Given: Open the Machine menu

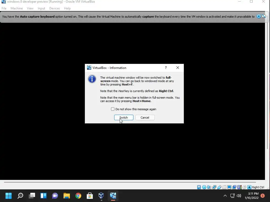Looking at the screenshot, I should tap(17, 8).
